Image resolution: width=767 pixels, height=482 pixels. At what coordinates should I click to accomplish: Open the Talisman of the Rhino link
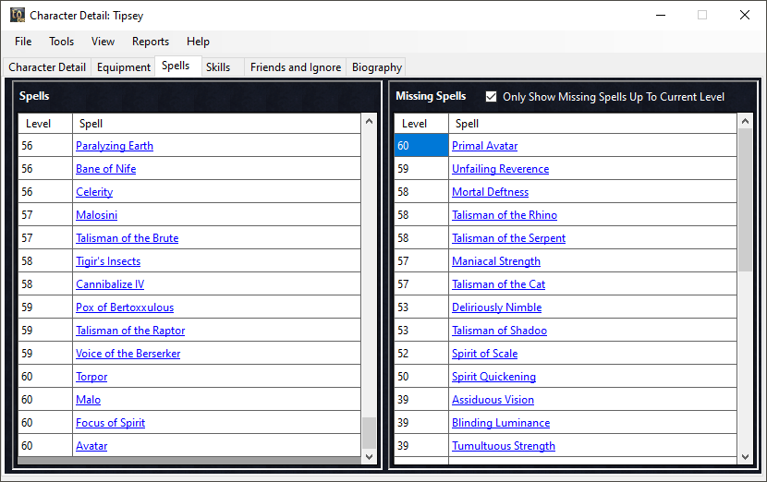coord(505,215)
